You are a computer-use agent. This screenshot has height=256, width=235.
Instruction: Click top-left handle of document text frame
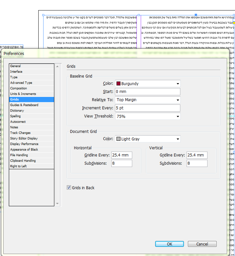[43, 15]
